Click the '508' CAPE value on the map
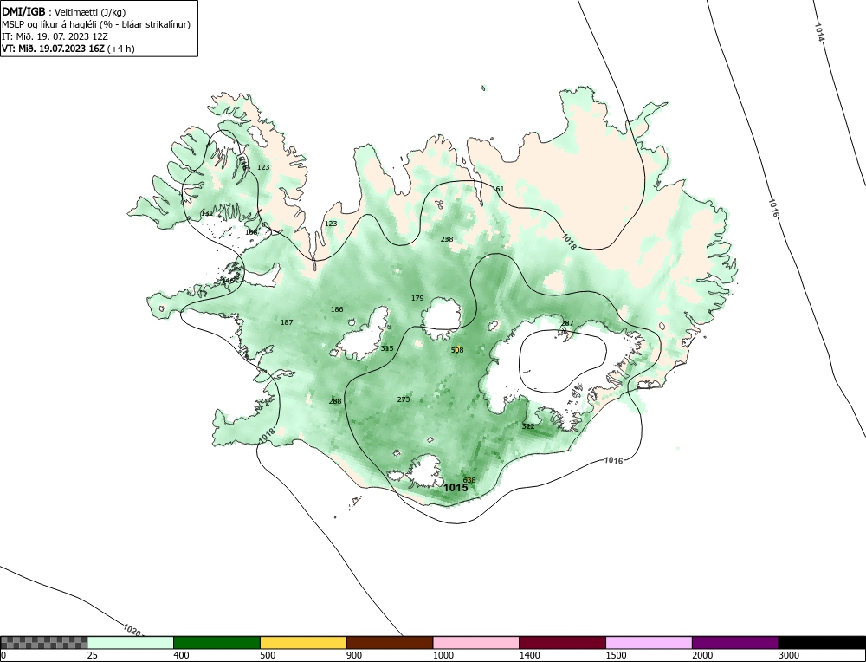Viewport: 866px width, 662px height. pyautogui.click(x=457, y=350)
